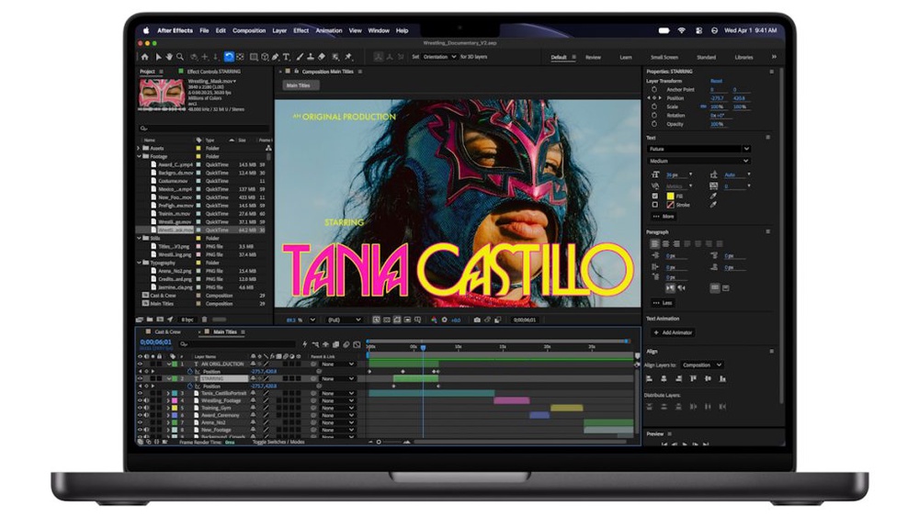Select the Selection arrow tool
The height and width of the screenshot is (517, 919).
click(158, 57)
